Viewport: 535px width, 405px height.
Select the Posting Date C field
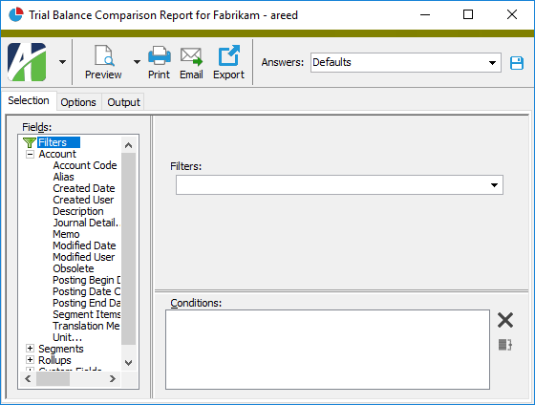pos(86,291)
